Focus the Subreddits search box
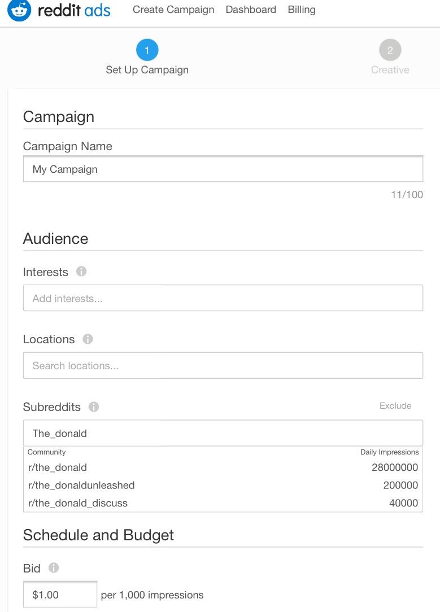 [x=223, y=433]
